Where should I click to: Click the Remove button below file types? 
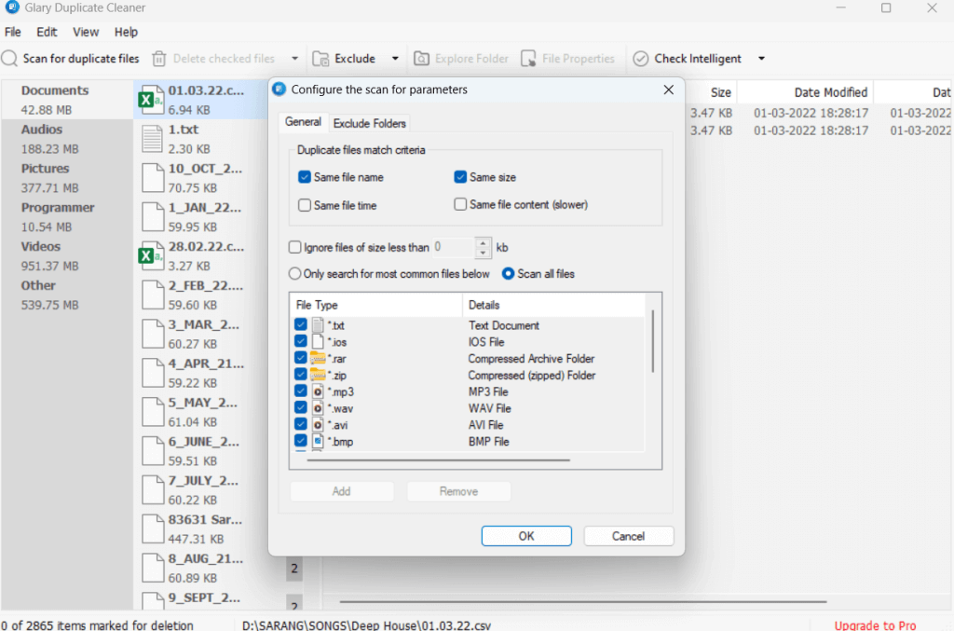[x=458, y=491]
